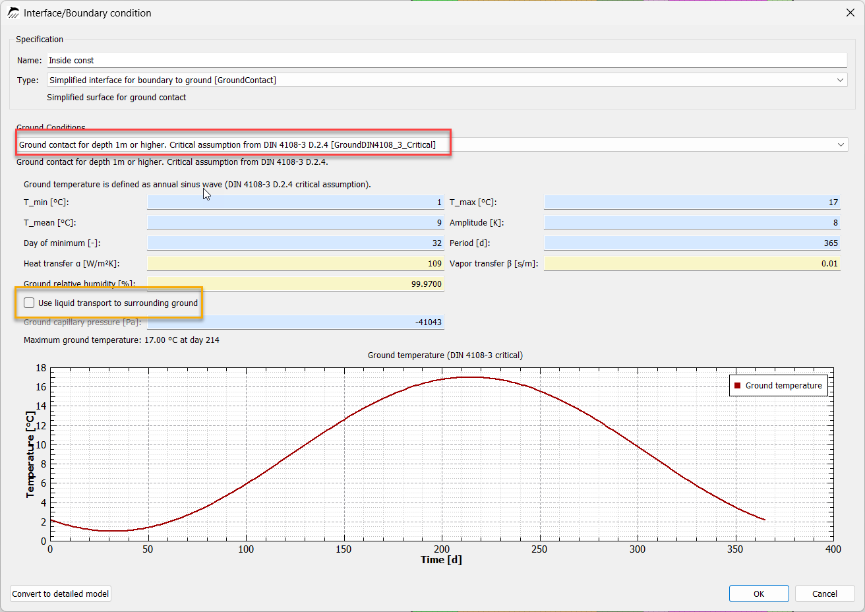Click the T_min value field
This screenshot has width=865, height=612.
(295, 202)
